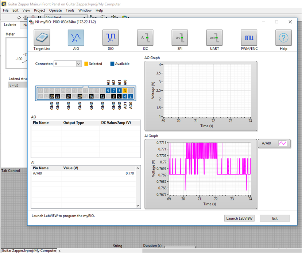The image size is (302, 253).
Task: Click the A/AI0 plot legend line icon
Action: pyautogui.click(x=282, y=143)
